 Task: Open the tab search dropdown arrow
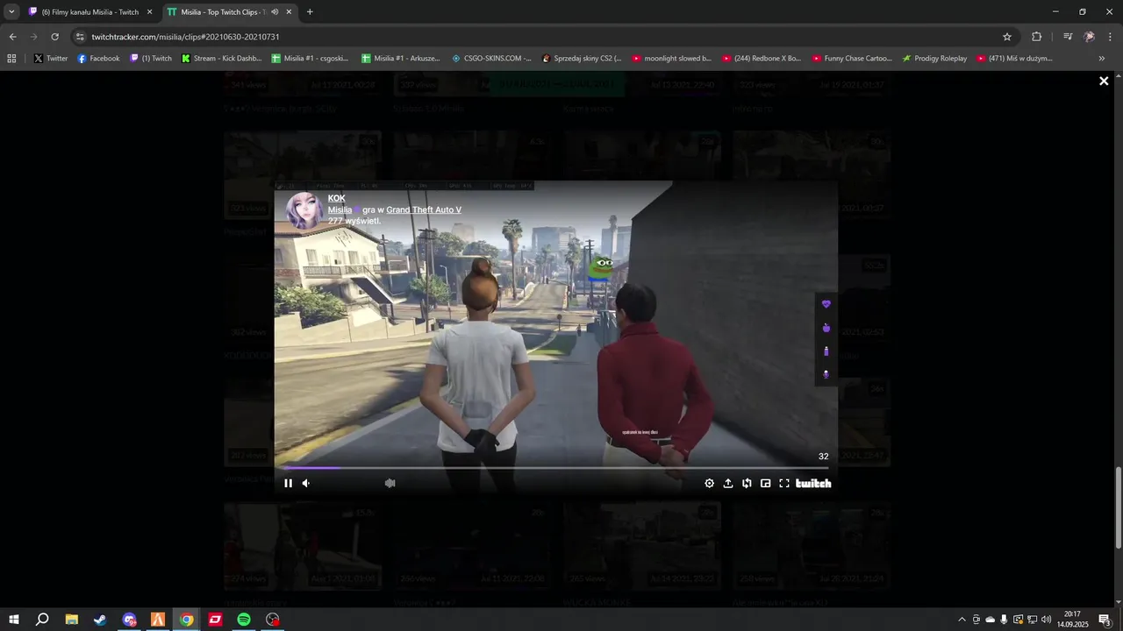coord(11,12)
